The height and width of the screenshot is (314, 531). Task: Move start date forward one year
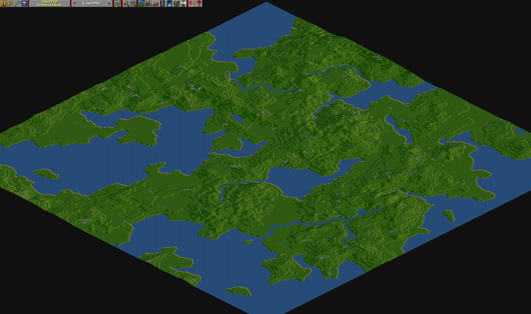[109, 3]
